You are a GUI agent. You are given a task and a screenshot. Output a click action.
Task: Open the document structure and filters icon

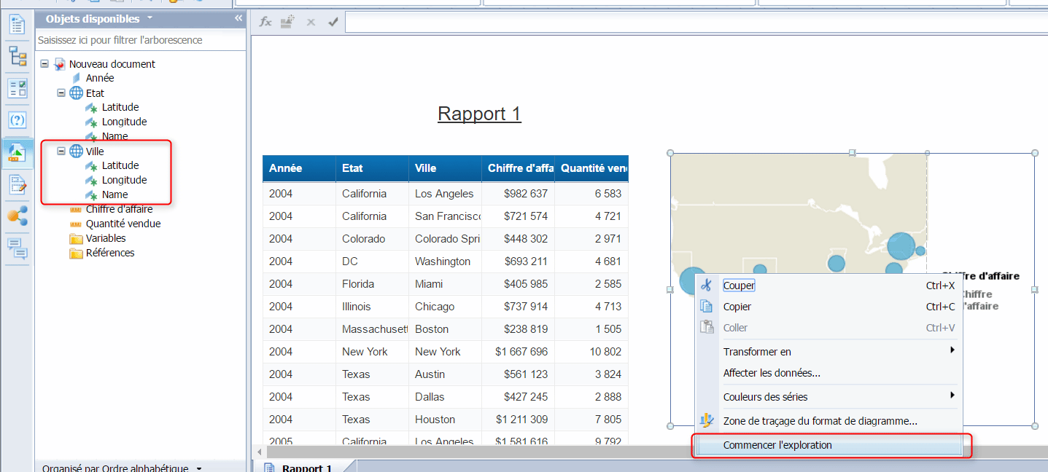tap(17, 185)
